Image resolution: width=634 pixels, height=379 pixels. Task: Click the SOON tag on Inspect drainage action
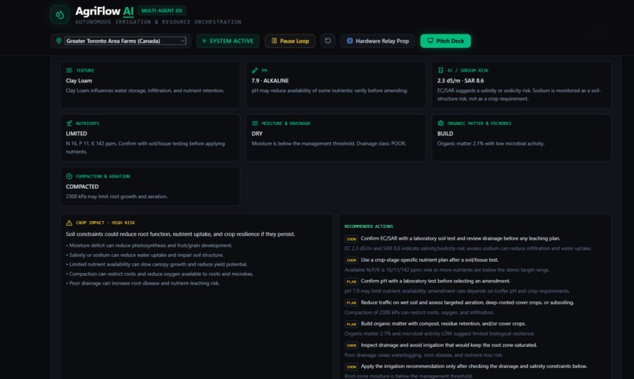[x=351, y=345]
